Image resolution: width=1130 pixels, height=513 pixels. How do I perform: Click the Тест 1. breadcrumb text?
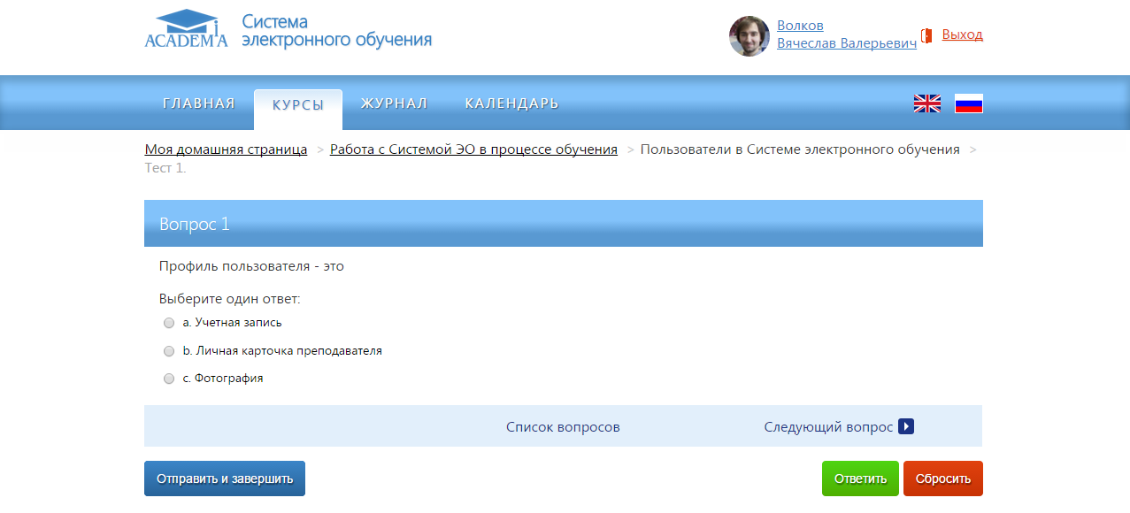point(165,168)
